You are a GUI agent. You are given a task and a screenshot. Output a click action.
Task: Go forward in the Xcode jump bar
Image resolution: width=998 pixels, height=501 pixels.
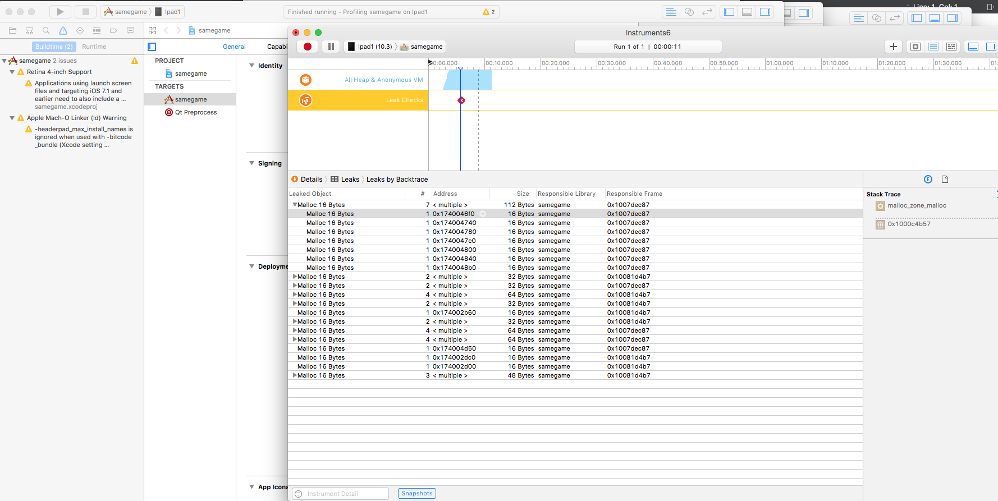(x=178, y=30)
